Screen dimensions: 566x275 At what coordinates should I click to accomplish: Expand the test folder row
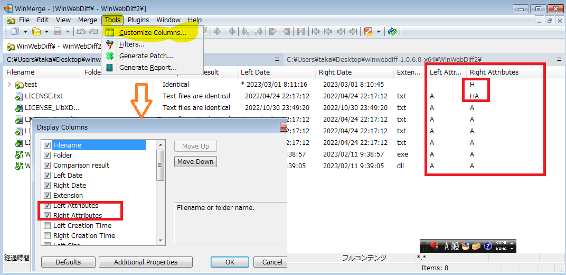click(x=10, y=85)
